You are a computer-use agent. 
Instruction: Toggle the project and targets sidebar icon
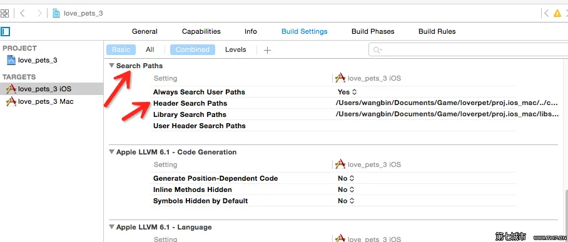pos(5,32)
